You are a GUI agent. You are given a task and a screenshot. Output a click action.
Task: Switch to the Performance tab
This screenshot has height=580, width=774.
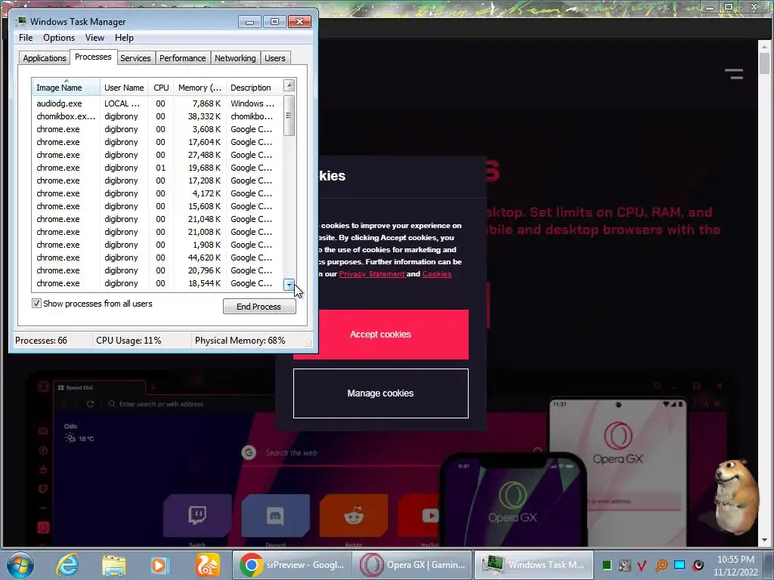[x=182, y=58]
